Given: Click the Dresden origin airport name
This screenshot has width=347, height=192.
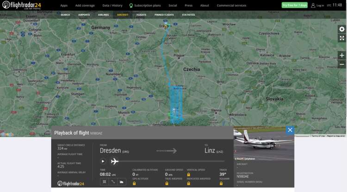Looking at the screenshot, I should [x=110, y=151].
